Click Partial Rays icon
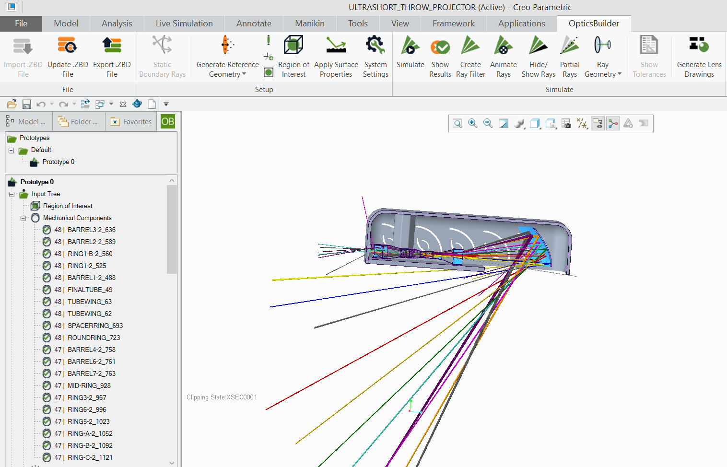This screenshot has width=727, height=467. click(x=570, y=45)
